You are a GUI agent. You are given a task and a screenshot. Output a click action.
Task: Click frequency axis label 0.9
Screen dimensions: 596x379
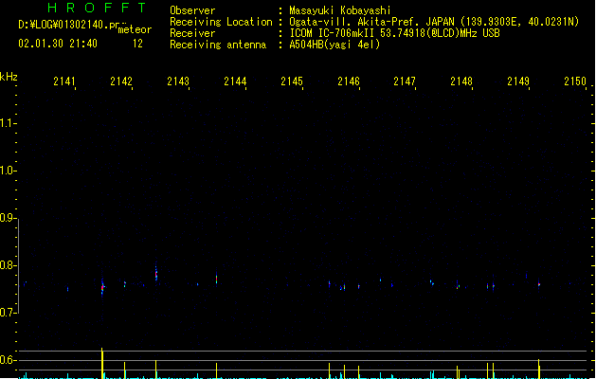8,218
